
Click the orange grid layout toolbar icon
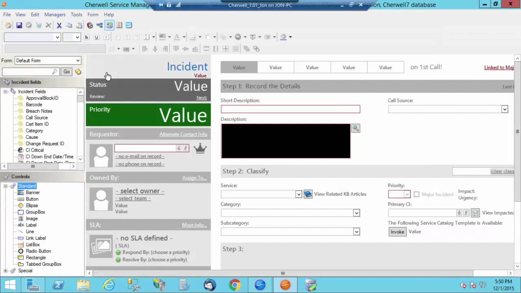[x=119, y=25]
